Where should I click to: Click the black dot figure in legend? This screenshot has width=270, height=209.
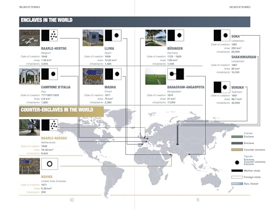[x=237, y=162]
